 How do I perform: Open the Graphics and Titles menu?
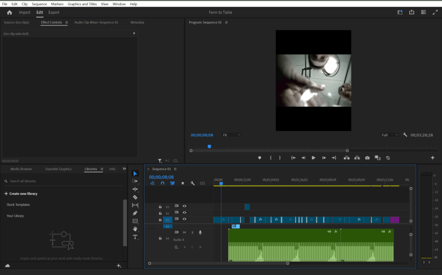(82, 4)
